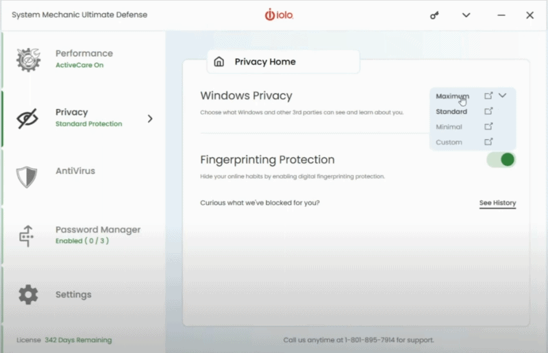
Task: Click 'Curious what we've blocked for you?' text
Action: tap(260, 203)
